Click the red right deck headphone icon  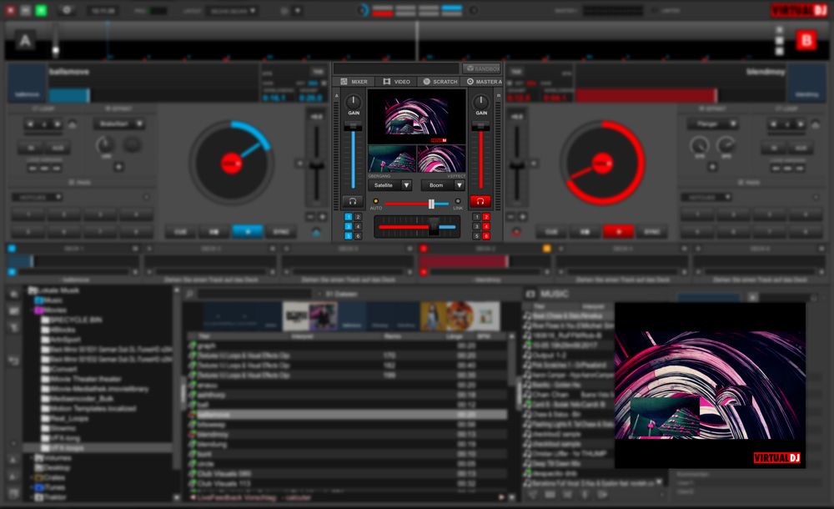[480, 202]
